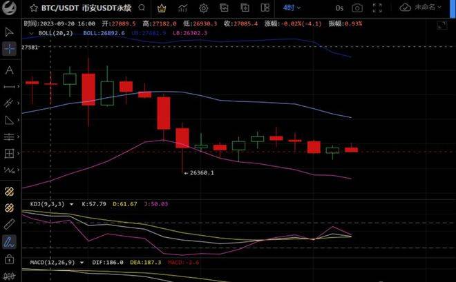Click the DEA:187.3 value

tap(145, 263)
